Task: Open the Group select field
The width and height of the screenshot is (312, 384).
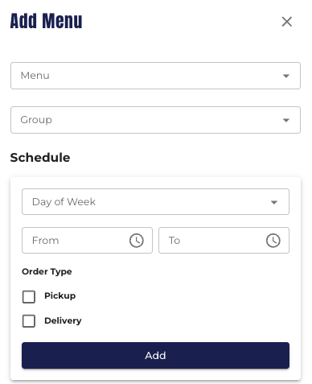Action: coord(155,120)
